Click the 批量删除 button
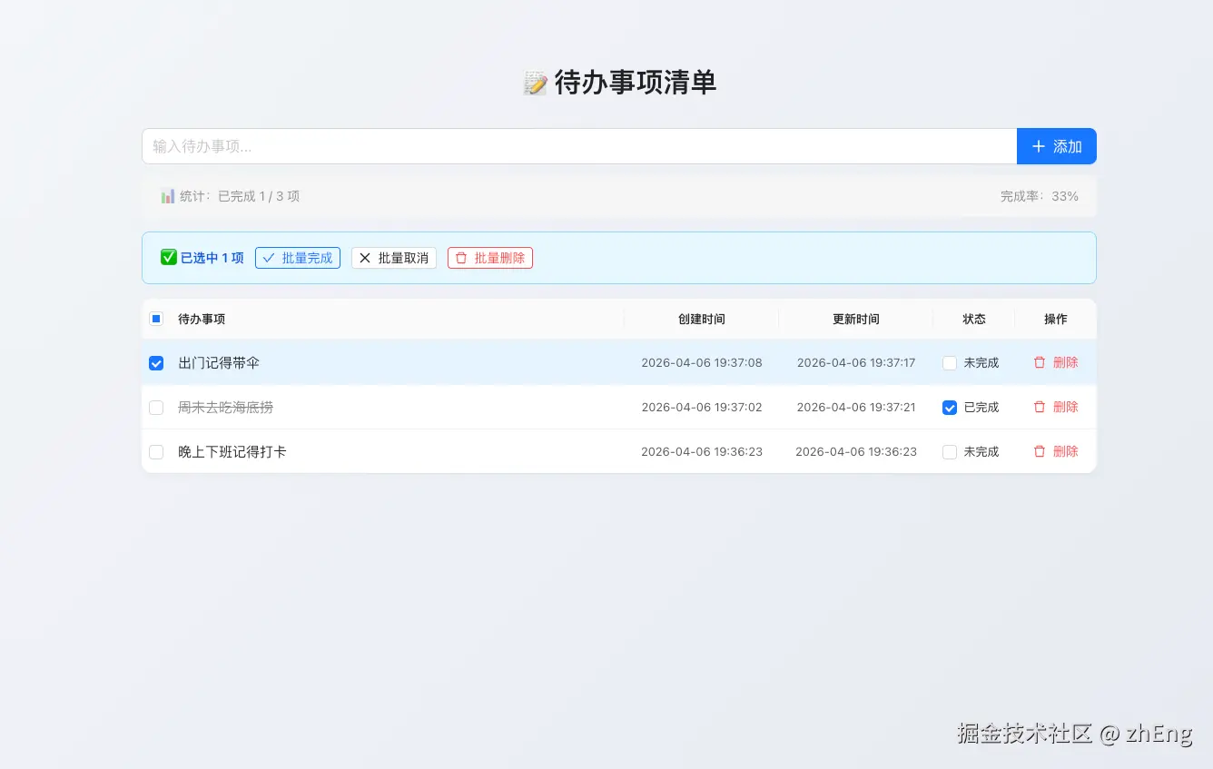This screenshot has height=769, width=1213. coord(490,258)
